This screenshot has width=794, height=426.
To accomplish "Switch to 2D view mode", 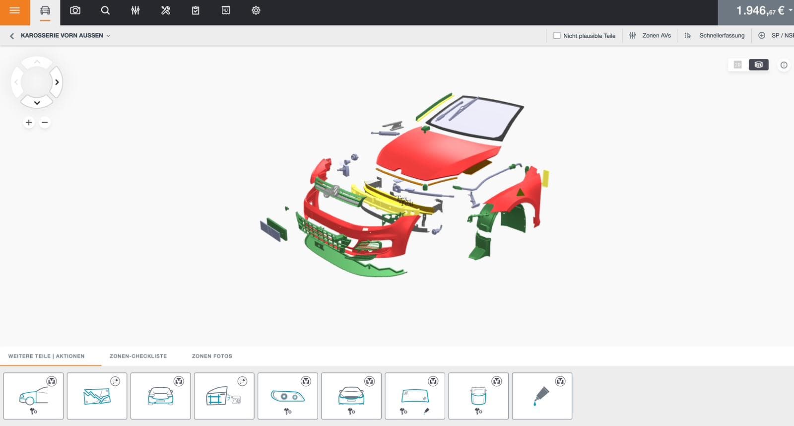I will [738, 65].
